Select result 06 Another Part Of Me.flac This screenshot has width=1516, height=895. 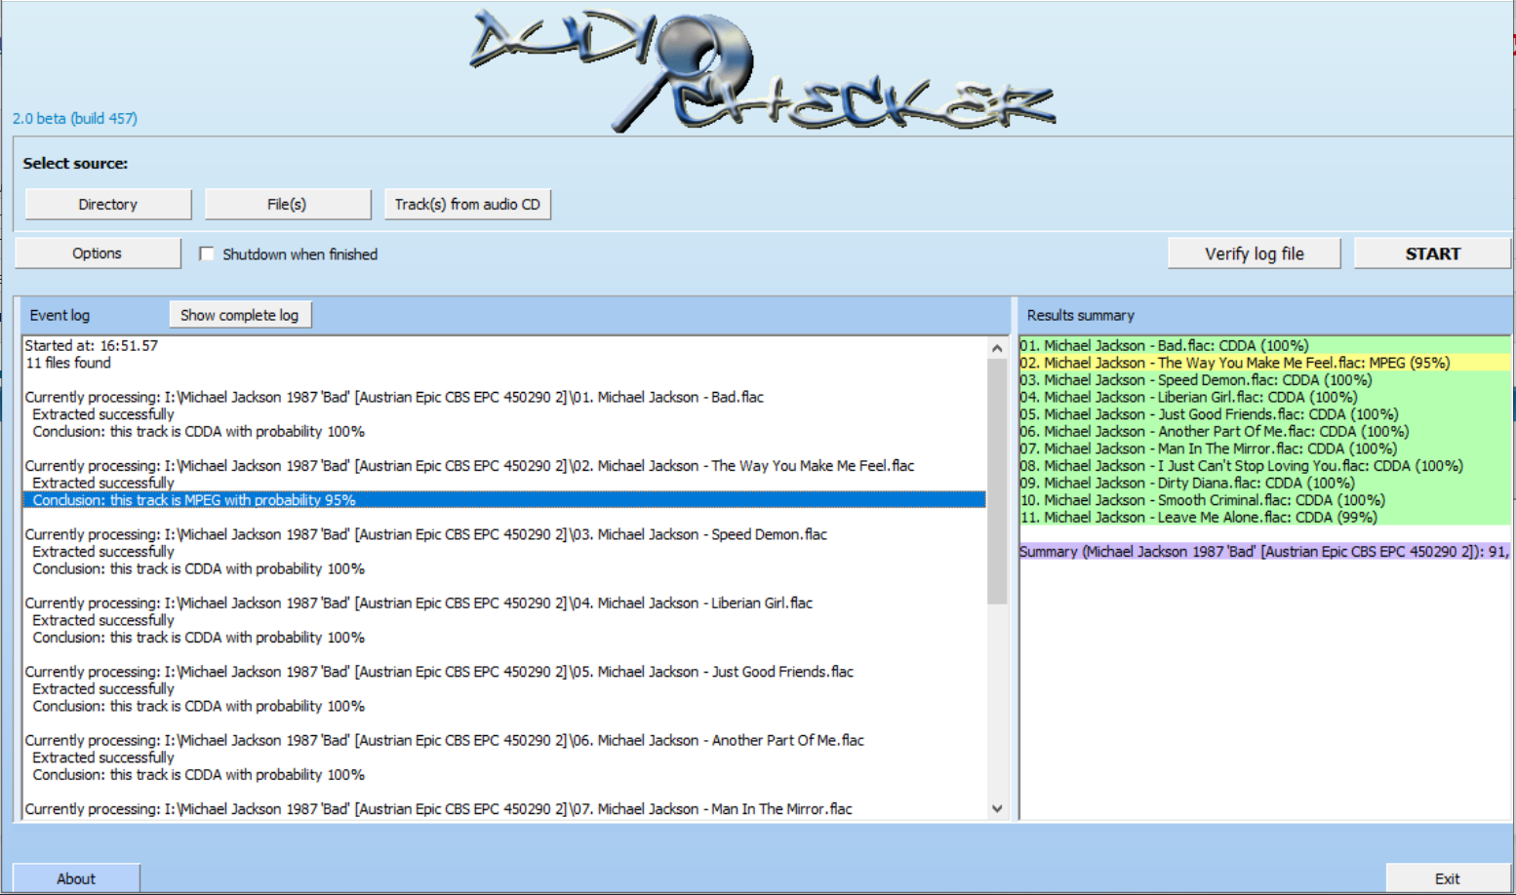click(x=1265, y=431)
